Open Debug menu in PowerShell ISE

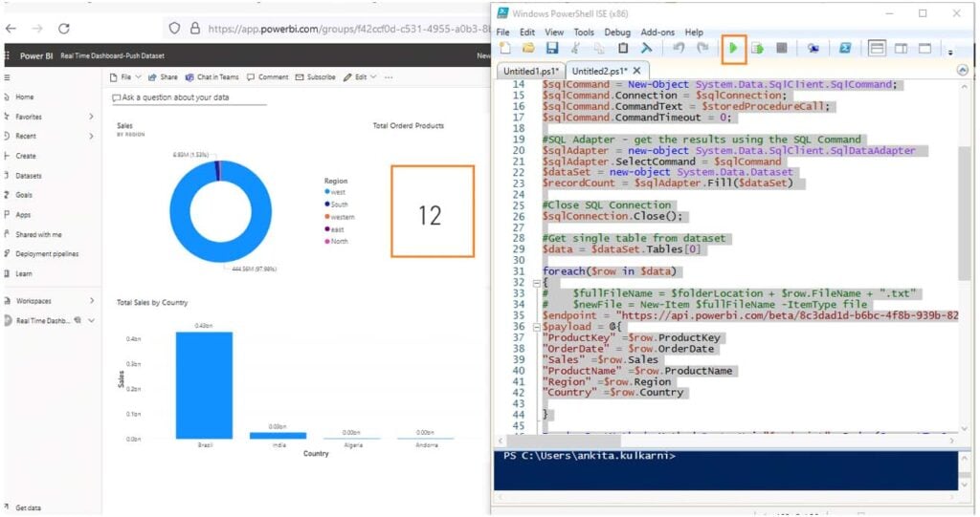617,32
